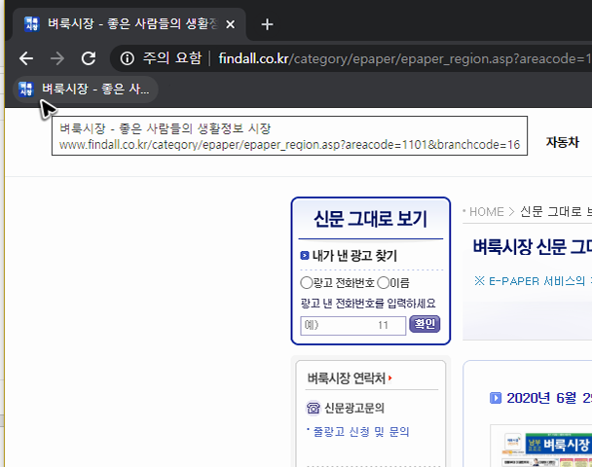The width and height of the screenshot is (592, 467).
Task: Click the blue arrow icon before 2020년
Action: pos(496,398)
